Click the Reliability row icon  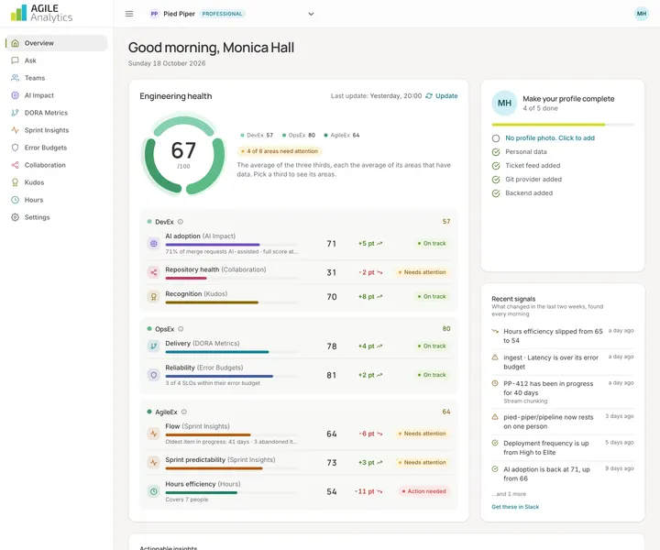[x=154, y=375]
